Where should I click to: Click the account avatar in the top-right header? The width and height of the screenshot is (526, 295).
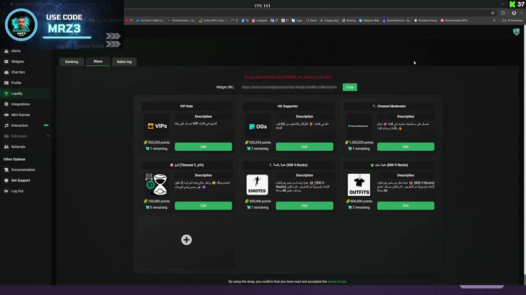[517, 32]
